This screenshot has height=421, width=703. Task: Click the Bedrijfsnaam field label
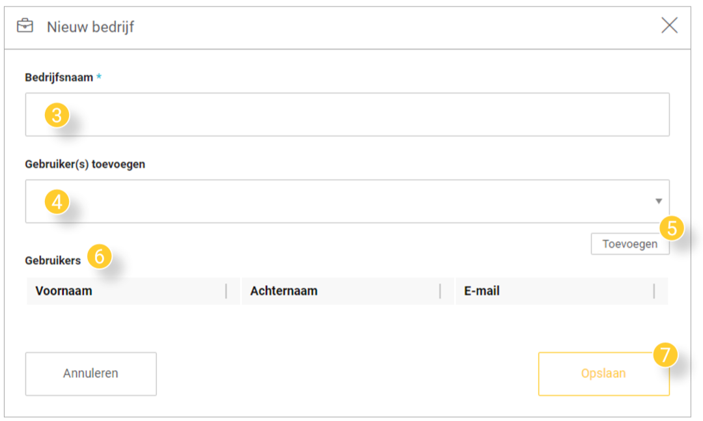59,77
